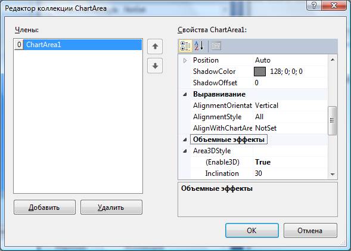Click the Удалить button

pyautogui.click(x=111, y=207)
